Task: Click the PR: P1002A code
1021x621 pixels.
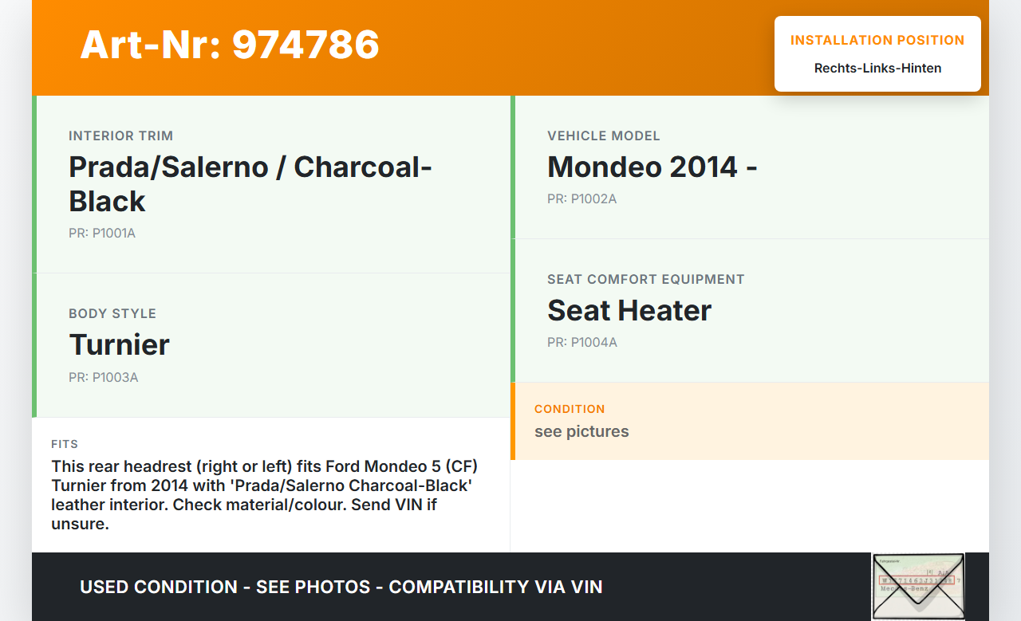Action: pos(581,198)
